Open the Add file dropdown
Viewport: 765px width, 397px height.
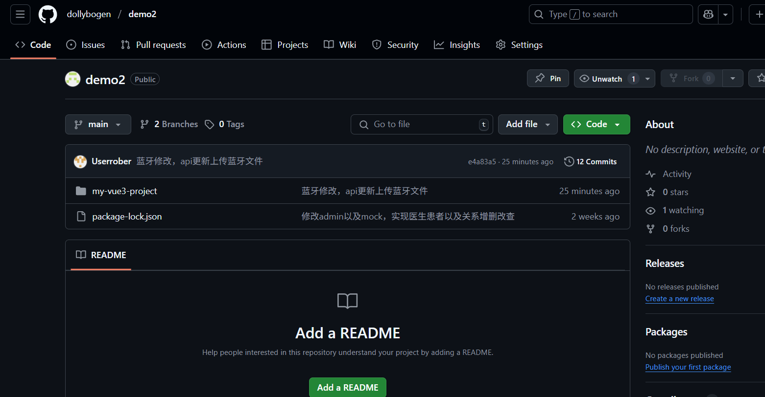pyautogui.click(x=527, y=125)
